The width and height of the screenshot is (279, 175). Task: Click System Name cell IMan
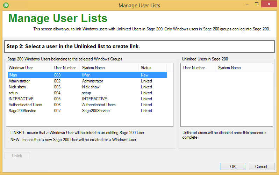coord(86,75)
